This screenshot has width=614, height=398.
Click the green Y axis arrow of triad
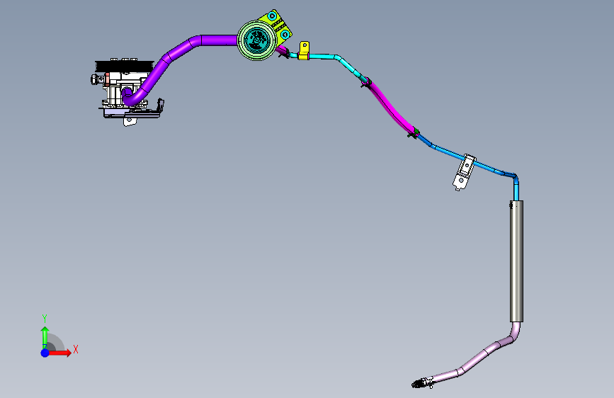tap(45, 338)
